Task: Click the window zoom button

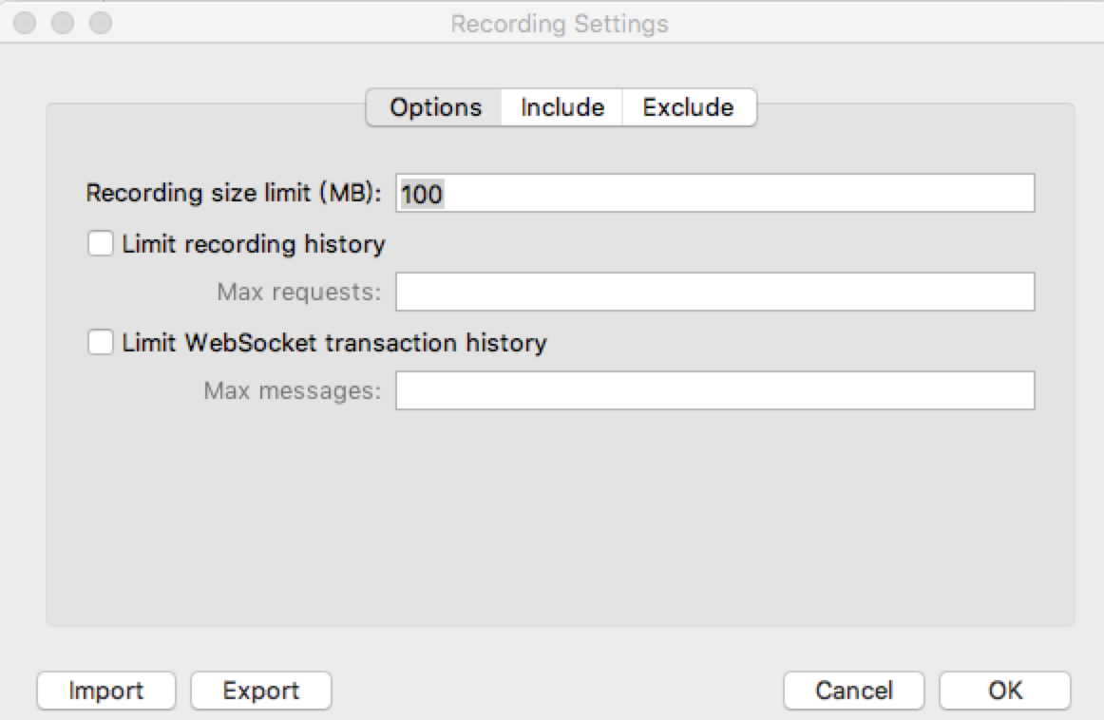Action: pyautogui.click(x=99, y=22)
